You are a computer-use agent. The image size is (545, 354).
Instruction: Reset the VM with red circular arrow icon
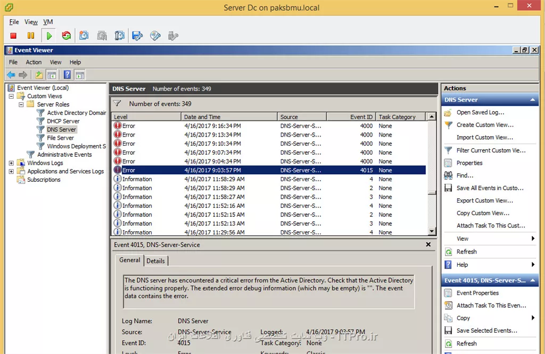(66, 36)
